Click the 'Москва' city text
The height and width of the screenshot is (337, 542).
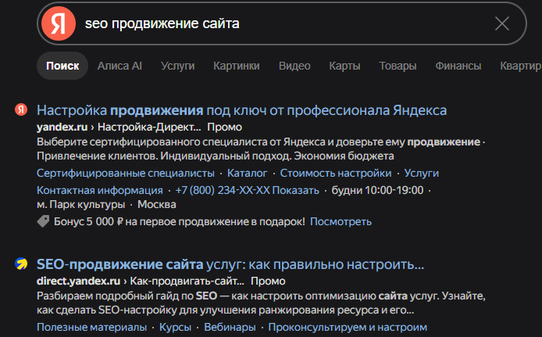(x=157, y=205)
